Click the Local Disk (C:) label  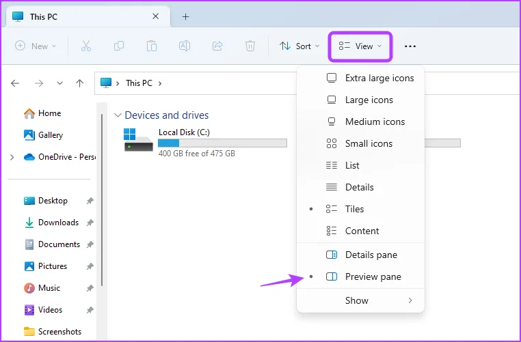(184, 132)
